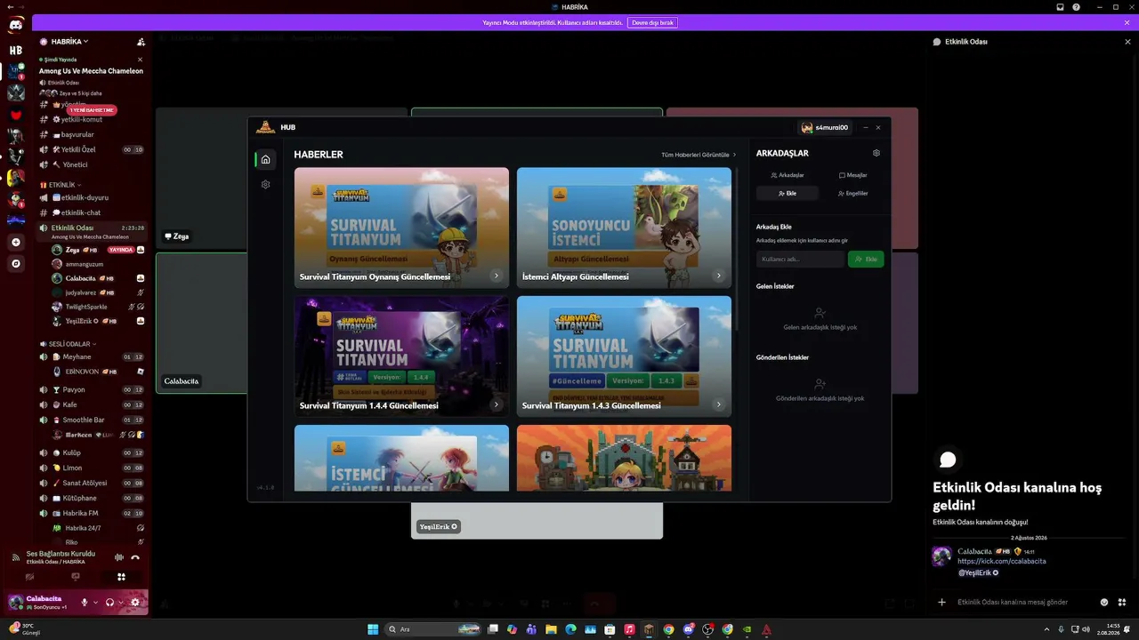
Task: Disconnect from voice channel
Action: coord(135,557)
